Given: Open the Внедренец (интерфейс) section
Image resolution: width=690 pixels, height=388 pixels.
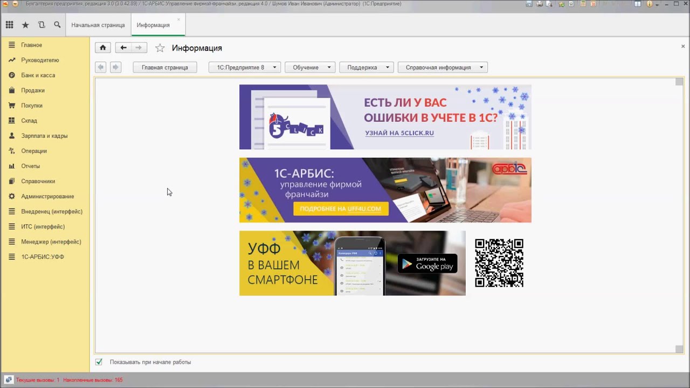Looking at the screenshot, I should (45, 211).
